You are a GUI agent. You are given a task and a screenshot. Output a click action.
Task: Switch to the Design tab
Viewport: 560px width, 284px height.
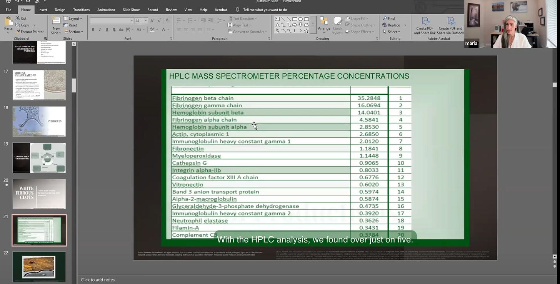coord(60,10)
